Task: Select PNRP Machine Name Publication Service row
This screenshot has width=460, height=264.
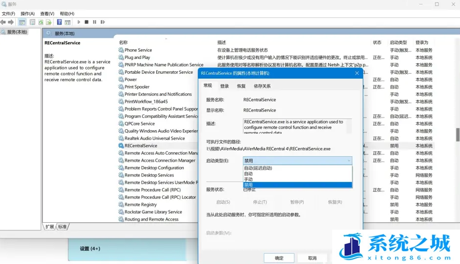Action: tap(164, 64)
